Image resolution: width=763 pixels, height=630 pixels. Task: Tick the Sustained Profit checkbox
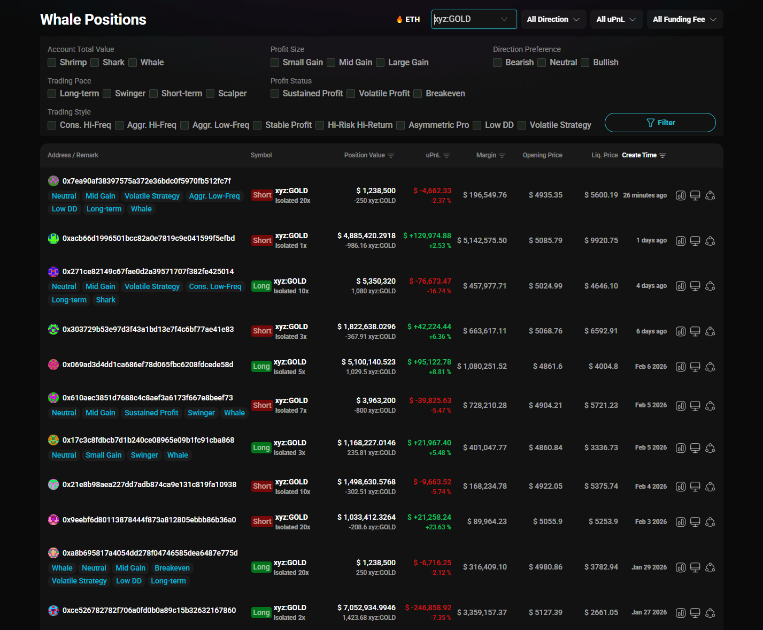pyautogui.click(x=275, y=94)
